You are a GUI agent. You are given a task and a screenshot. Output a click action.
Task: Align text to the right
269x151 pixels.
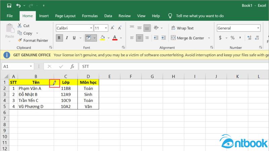click(x=147, y=38)
